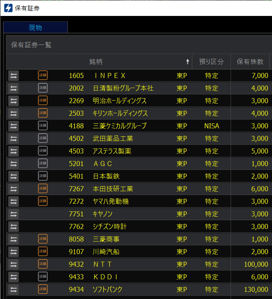Screen dimensions: 272x299
Task: Open trade menu icon for 本田技研工業
Action: click(x=13, y=189)
